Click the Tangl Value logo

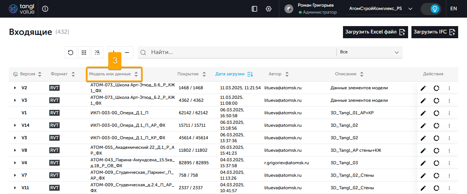click(x=21, y=9)
